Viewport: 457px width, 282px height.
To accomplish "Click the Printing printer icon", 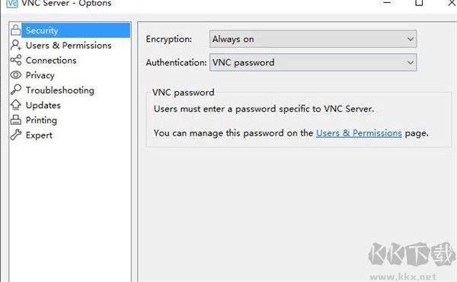I will tap(16, 120).
